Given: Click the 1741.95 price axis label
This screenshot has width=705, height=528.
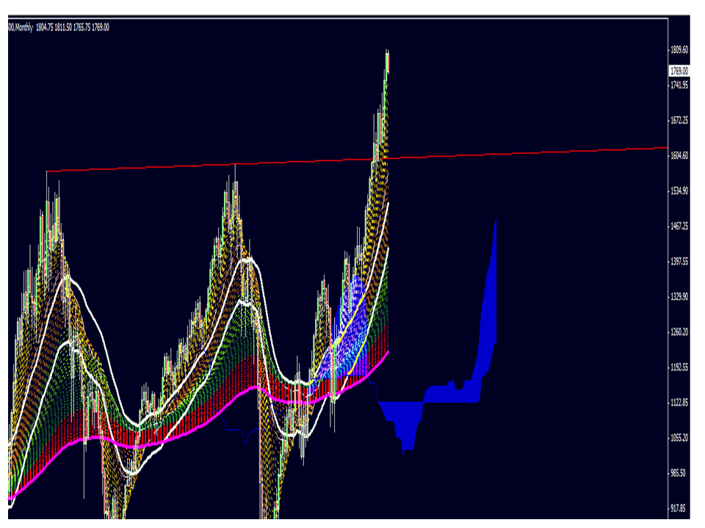Looking at the screenshot, I should click(679, 86).
